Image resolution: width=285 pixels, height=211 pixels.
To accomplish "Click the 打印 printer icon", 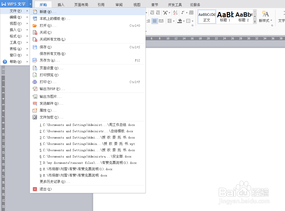I will pos(35,82).
